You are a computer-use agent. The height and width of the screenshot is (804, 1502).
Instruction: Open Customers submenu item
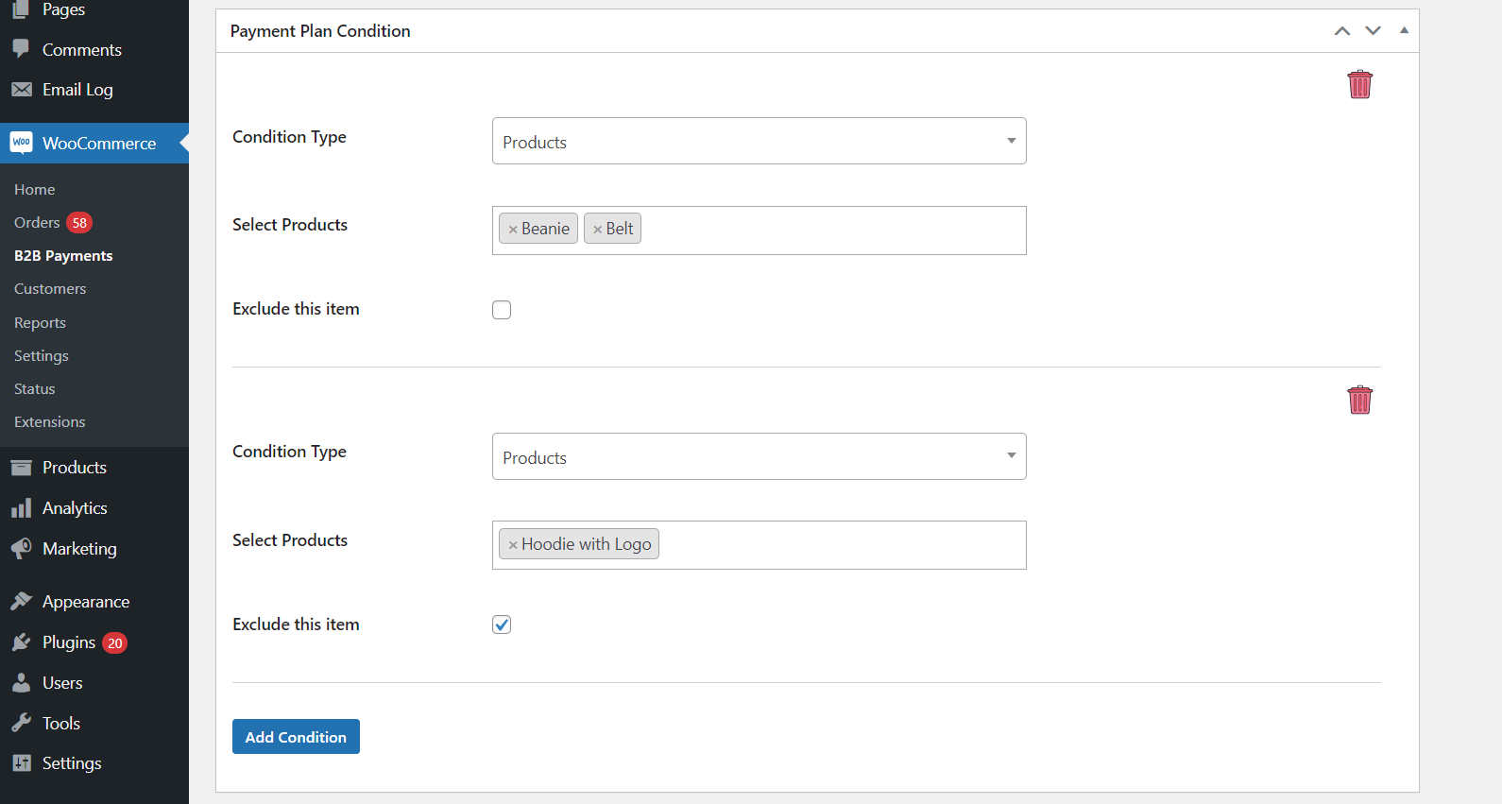pos(50,288)
